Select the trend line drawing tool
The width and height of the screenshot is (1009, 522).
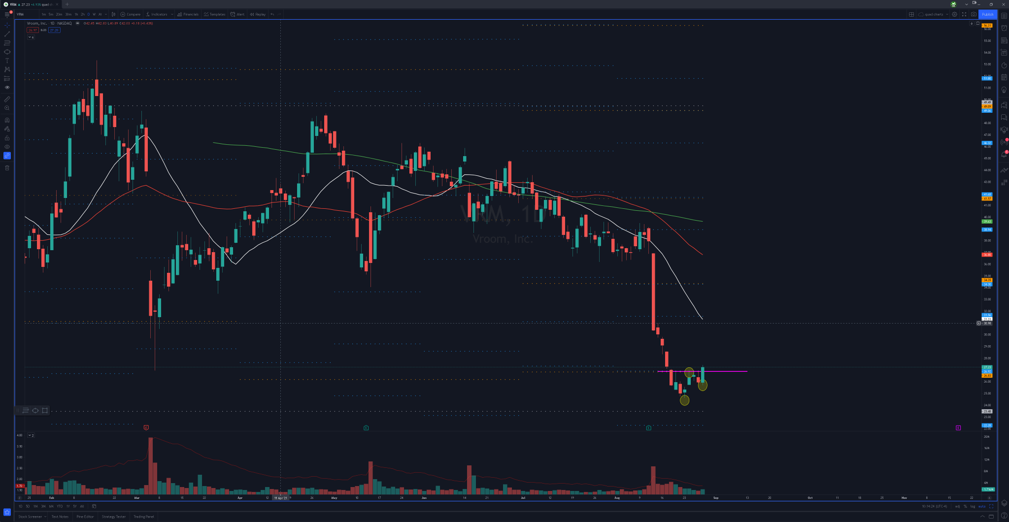click(x=7, y=34)
